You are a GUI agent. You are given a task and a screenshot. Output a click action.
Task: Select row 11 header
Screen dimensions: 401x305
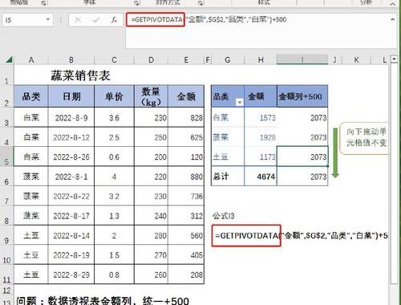(6, 274)
